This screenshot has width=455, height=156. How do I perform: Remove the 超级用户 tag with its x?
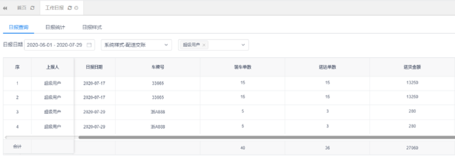click(204, 45)
